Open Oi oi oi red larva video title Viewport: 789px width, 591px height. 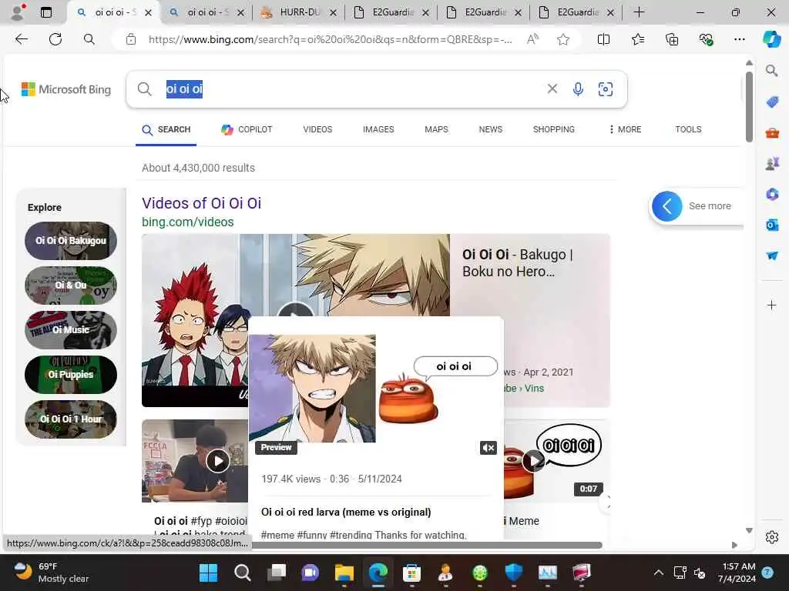pyautogui.click(x=346, y=512)
